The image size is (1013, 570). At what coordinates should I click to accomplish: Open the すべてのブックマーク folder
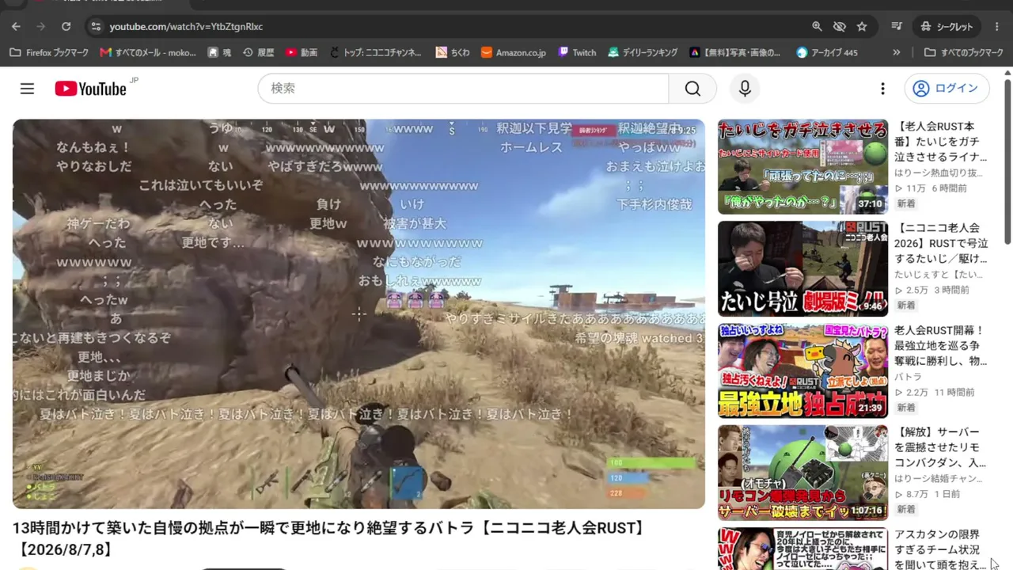click(964, 52)
